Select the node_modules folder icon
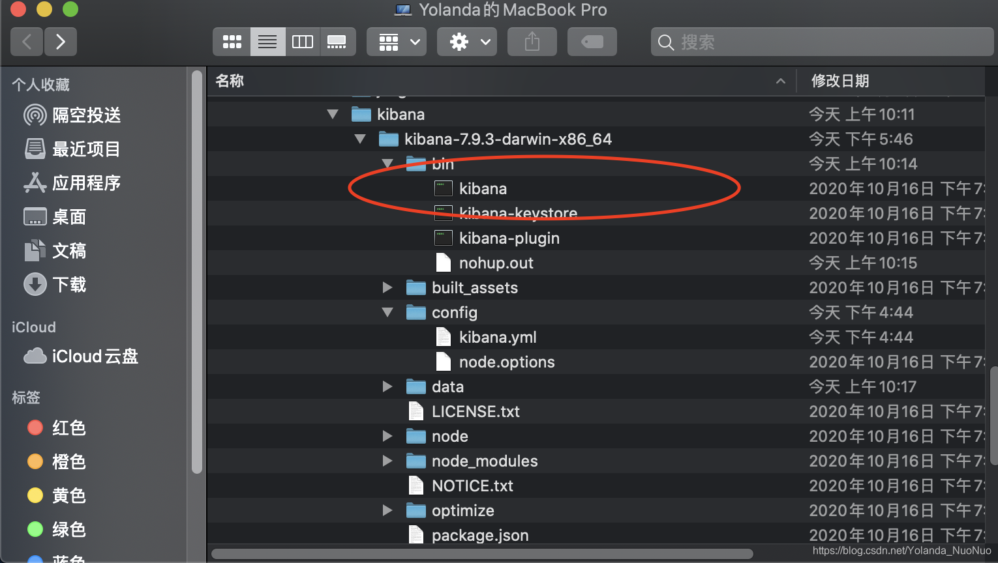The image size is (998, 563). [x=416, y=461]
